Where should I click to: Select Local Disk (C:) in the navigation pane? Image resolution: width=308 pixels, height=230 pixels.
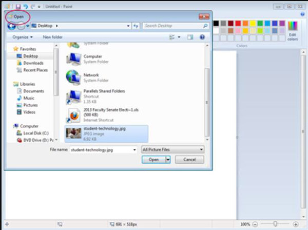click(x=36, y=133)
